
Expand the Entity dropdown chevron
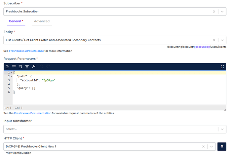click(222, 40)
